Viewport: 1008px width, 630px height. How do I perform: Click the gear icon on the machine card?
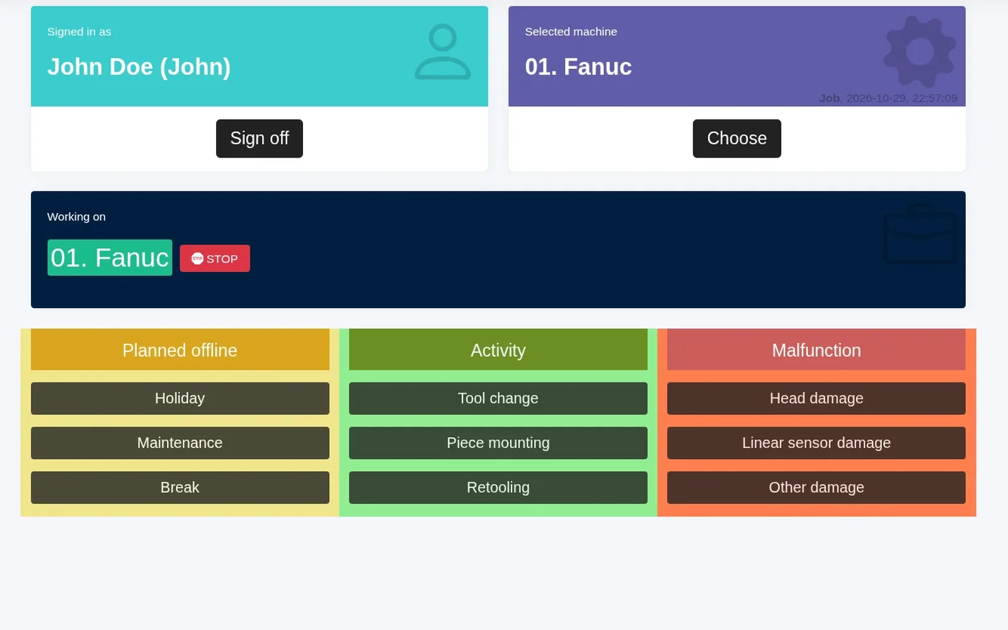pos(919,52)
